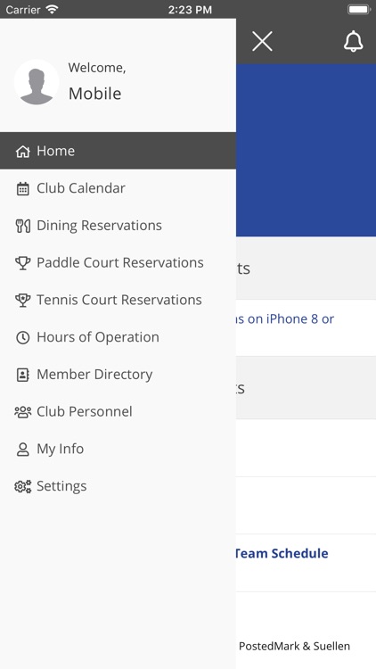Viewport: 376px width, 669px height.
Task: Tap the fork and knife dining icon
Action: click(22, 226)
